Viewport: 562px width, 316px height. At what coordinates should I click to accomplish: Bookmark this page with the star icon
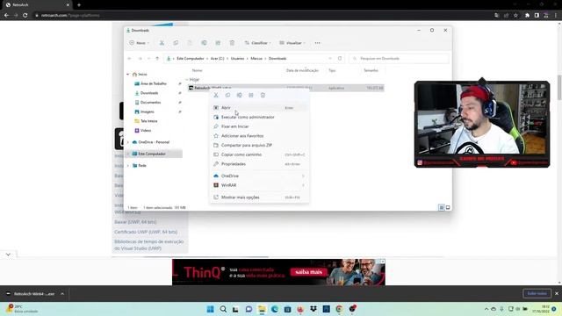pos(515,16)
